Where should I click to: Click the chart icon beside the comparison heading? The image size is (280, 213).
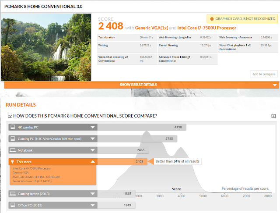point(10,116)
